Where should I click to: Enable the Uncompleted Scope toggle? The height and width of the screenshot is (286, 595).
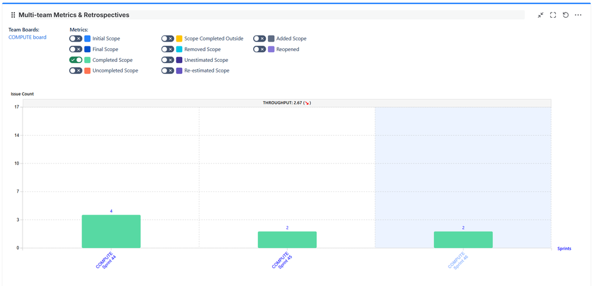pyautogui.click(x=76, y=70)
